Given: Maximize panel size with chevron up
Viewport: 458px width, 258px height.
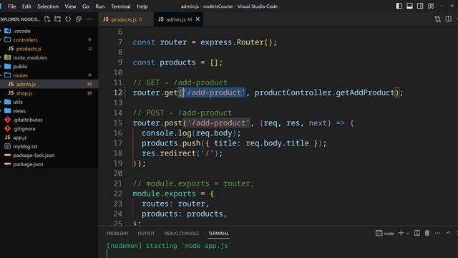Looking at the screenshot, I should pyautogui.click(x=448, y=233).
